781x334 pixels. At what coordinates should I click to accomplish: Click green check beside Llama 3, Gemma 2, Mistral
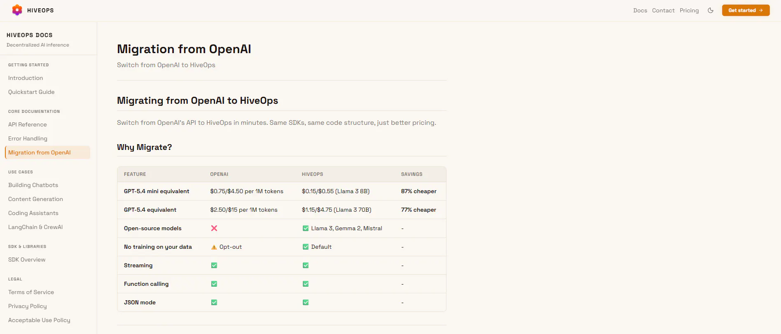click(306, 228)
